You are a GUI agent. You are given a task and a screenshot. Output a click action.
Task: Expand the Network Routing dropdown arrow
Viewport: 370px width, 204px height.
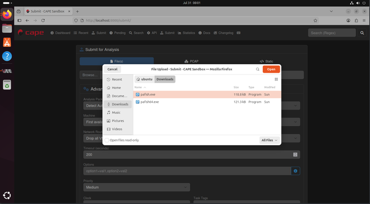click(x=295, y=139)
